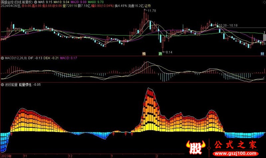This screenshot has width=266, height=158.
Task: Click the 8.14 low price label
Action: 169,52
